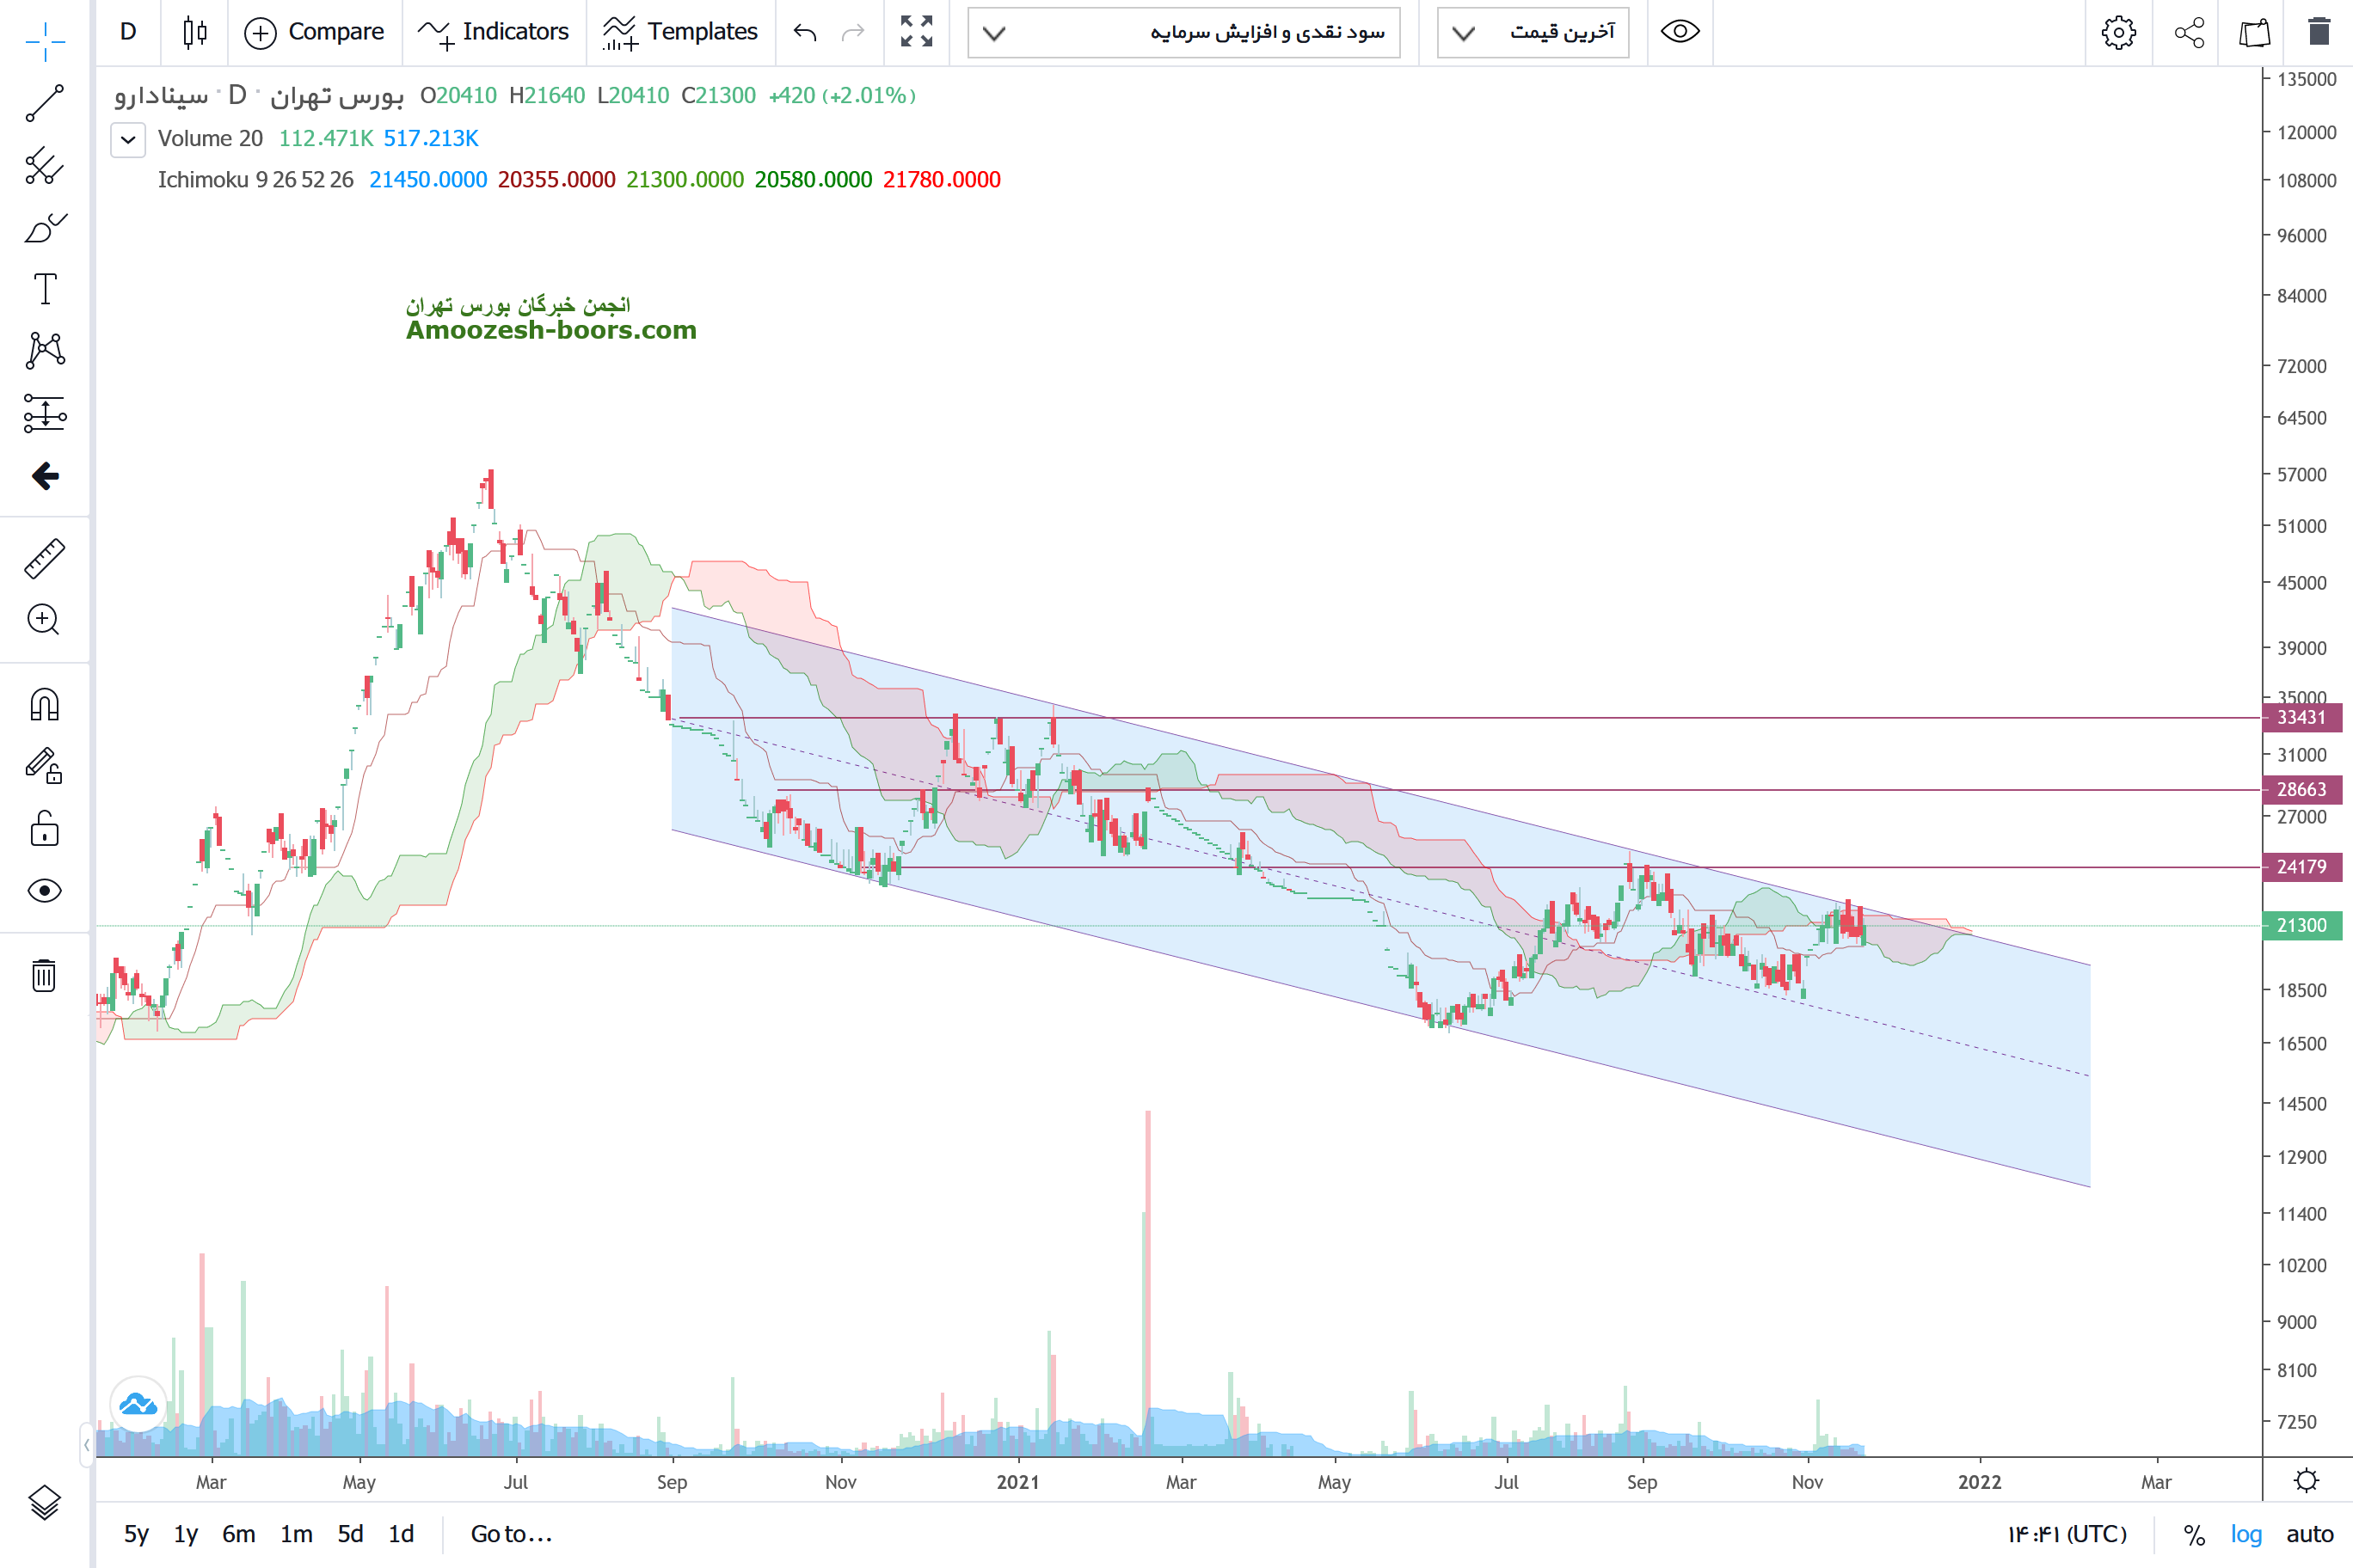Open the axis scale settings gear
The image size is (2353, 1568).
[x=2307, y=1481]
